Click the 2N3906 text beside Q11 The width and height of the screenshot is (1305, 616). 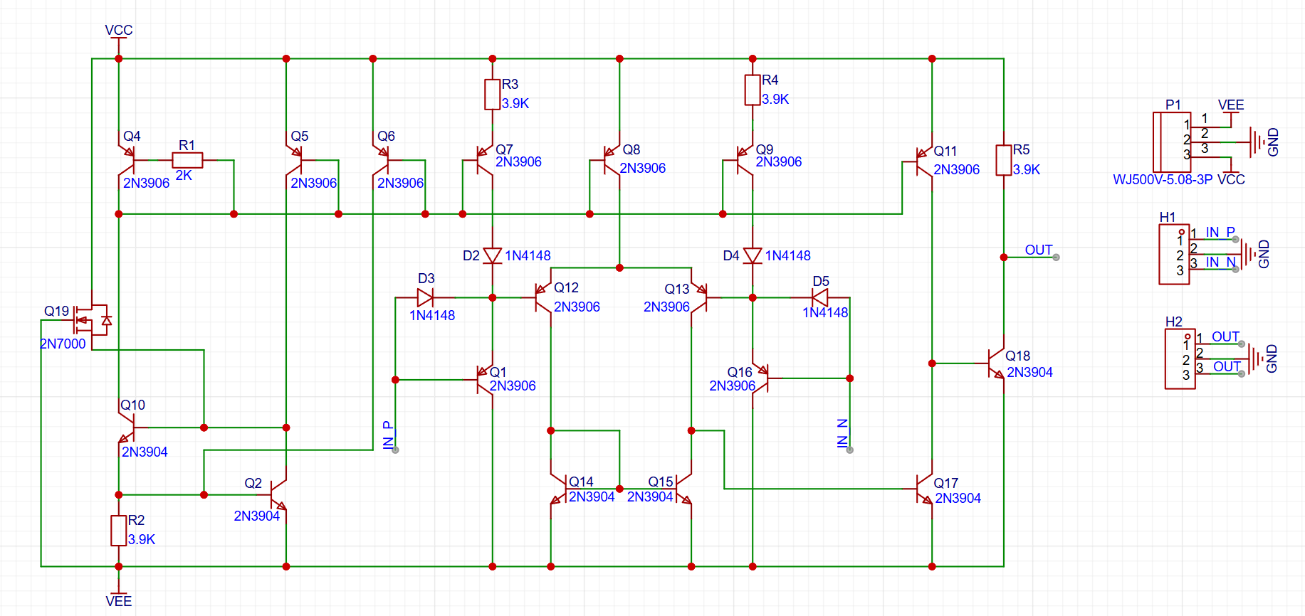(x=956, y=169)
